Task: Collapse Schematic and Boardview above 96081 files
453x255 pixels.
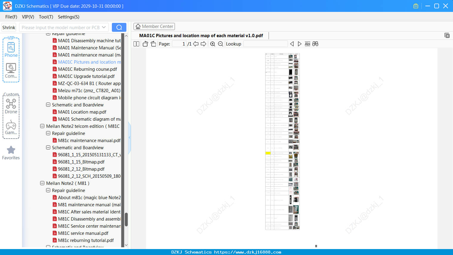Action: pyautogui.click(x=48, y=148)
